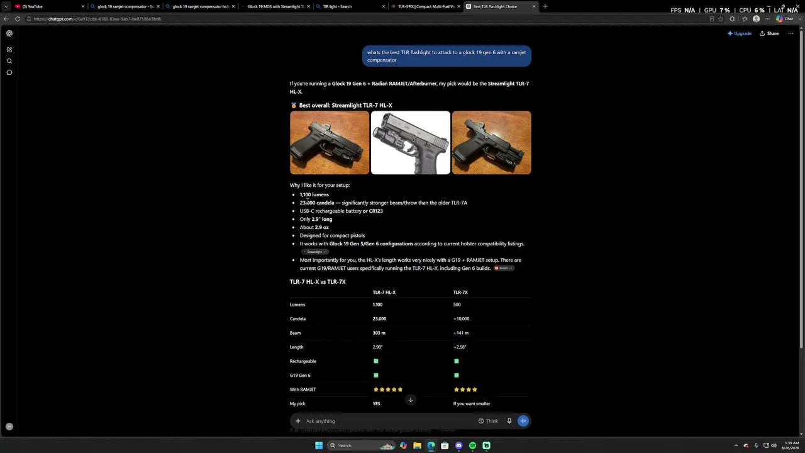Open the chats bubble icon in the sidebar
The width and height of the screenshot is (805, 453).
coord(9,72)
